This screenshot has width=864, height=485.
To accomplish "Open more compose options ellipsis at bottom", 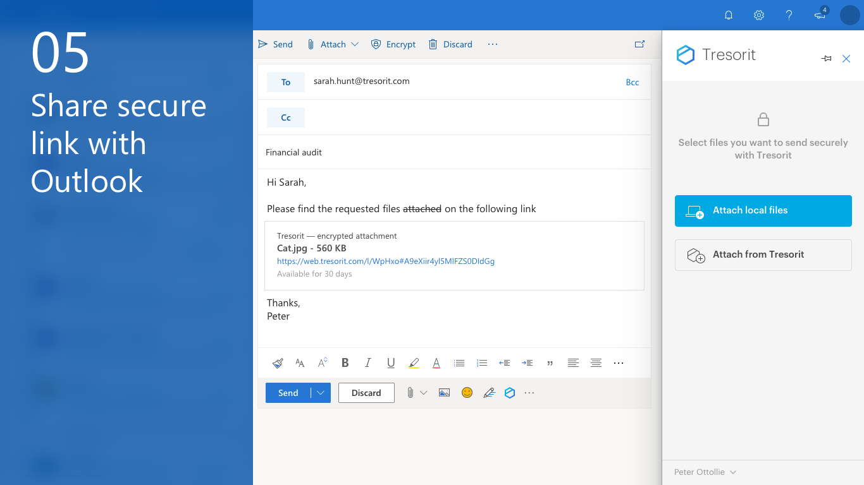I will tap(529, 393).
